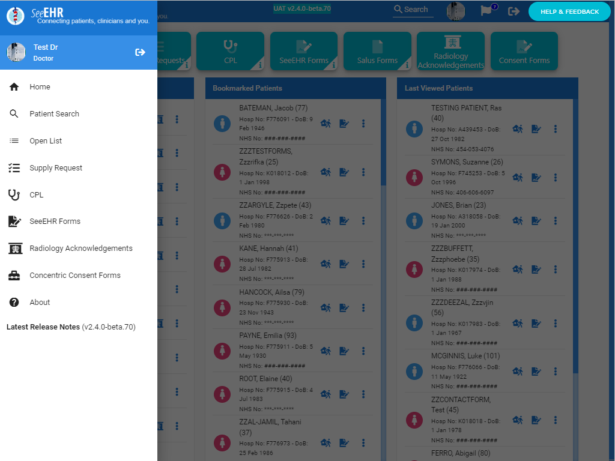615x461 pixels.
Task: Select patient avatar for SYMONS, Suzanne
Action: [x=414, y=178]
